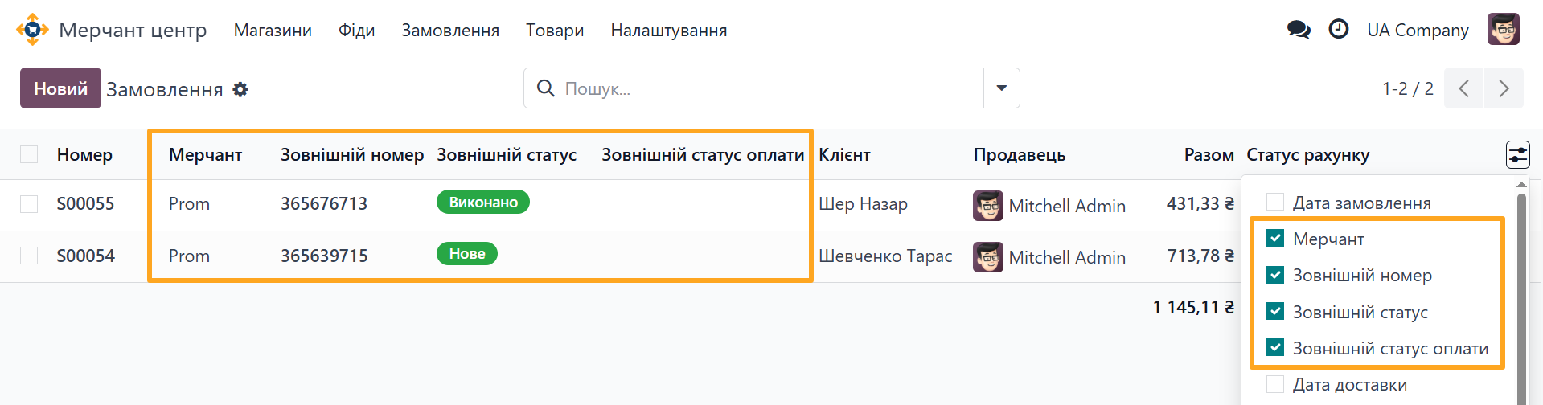Expand the search filter dropdown arrow

1001,88
